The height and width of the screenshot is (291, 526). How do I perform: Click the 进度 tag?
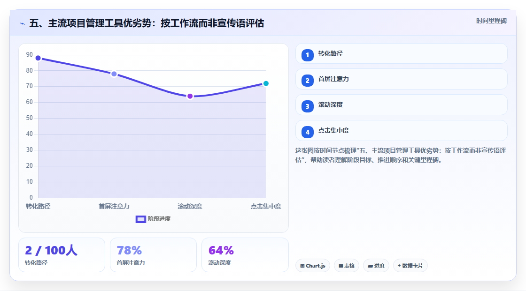pyautogui.click(x=376, y=266)
